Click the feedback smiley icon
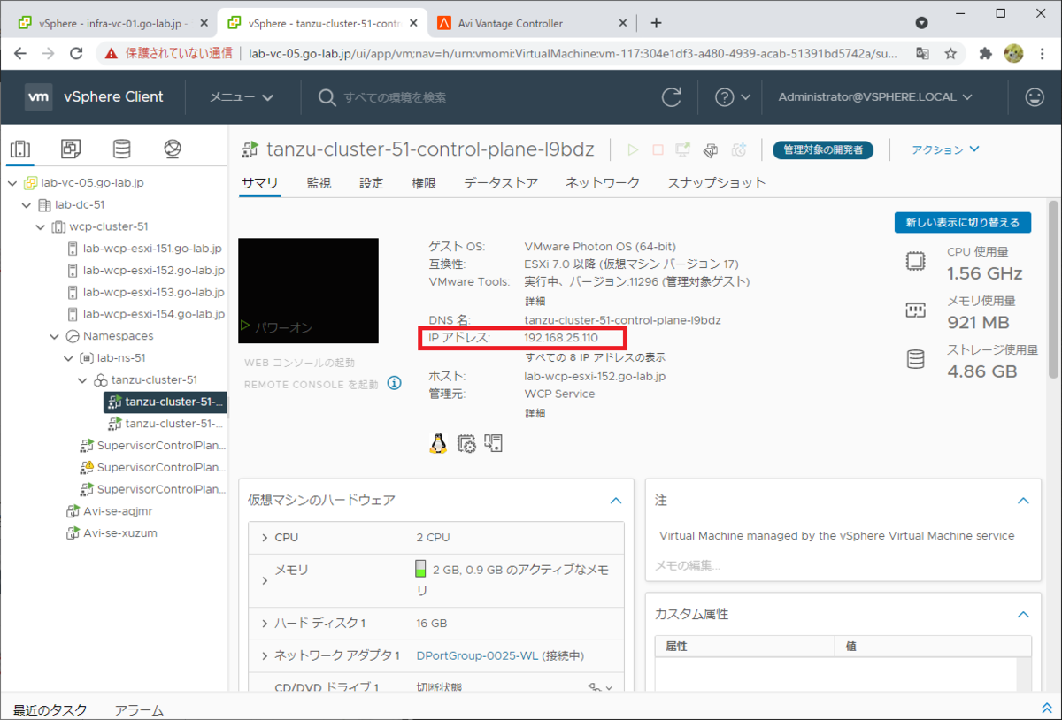 (1034, 97)
